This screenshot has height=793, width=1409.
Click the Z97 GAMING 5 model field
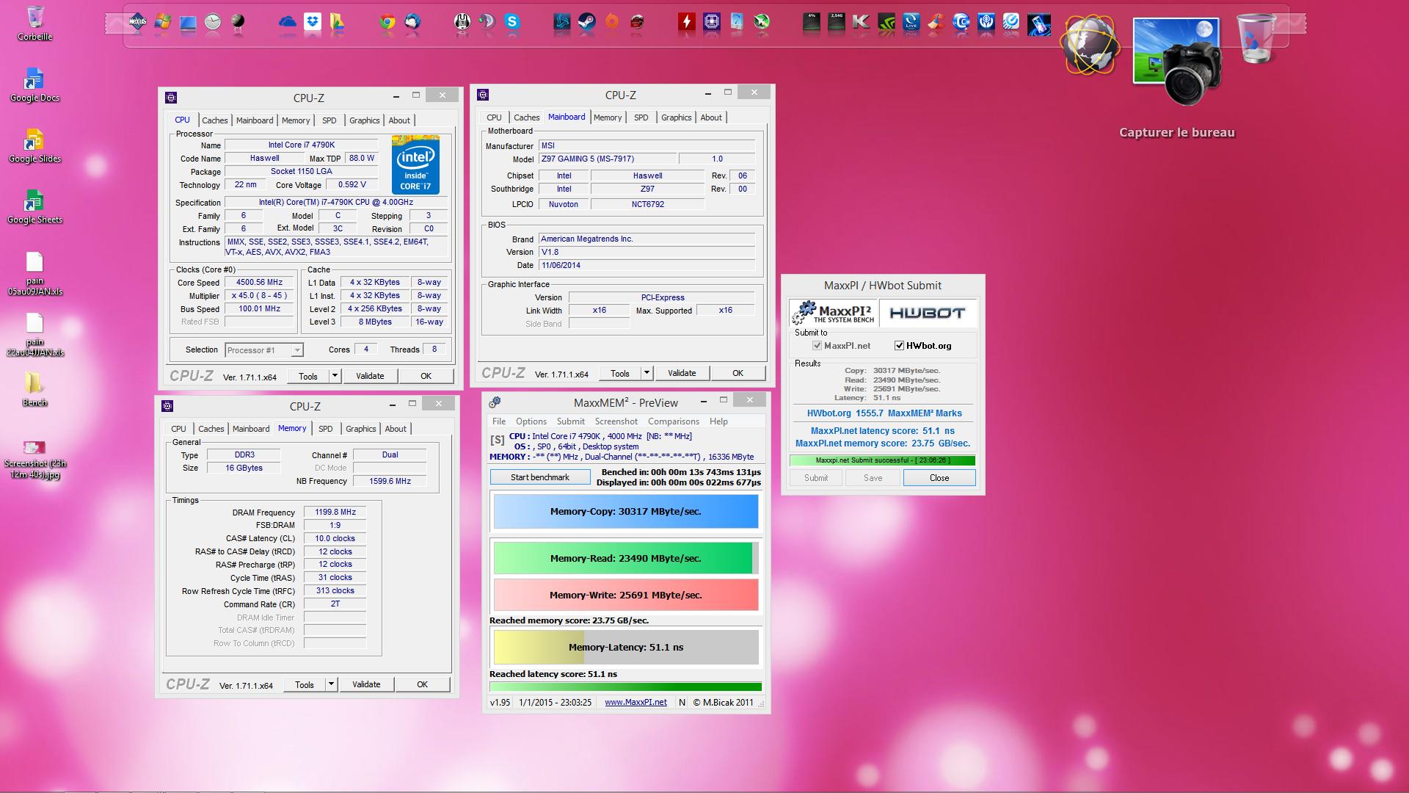606,159
